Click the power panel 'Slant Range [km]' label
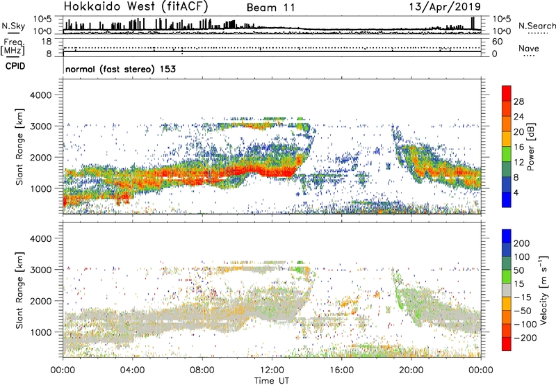Screen dimensions: 556x385 click(19, 147)
